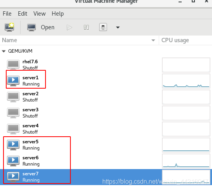Screen dimensions: 212x189
Task: Maximize the Virtual Machine Manager window
Action: tap(193, 1)
